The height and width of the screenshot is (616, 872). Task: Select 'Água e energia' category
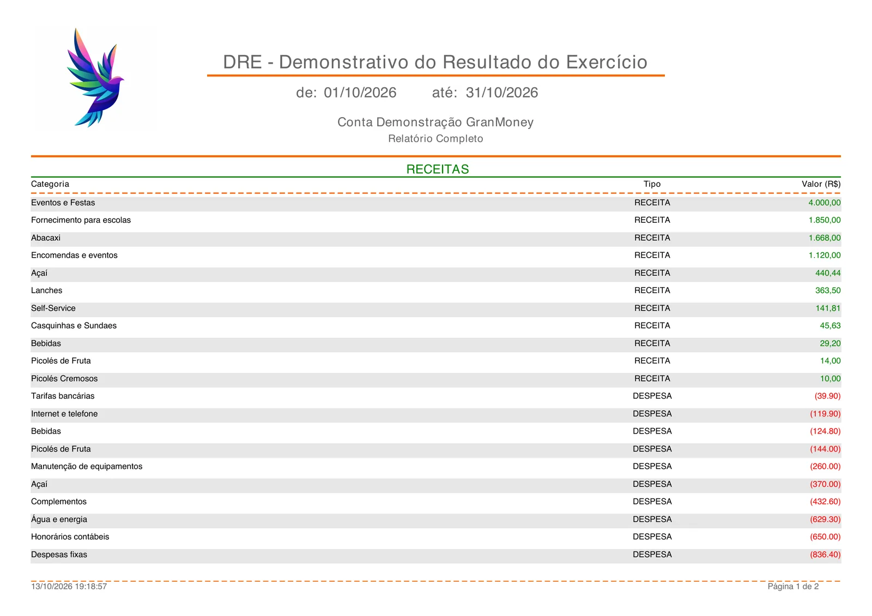[59, 520]
